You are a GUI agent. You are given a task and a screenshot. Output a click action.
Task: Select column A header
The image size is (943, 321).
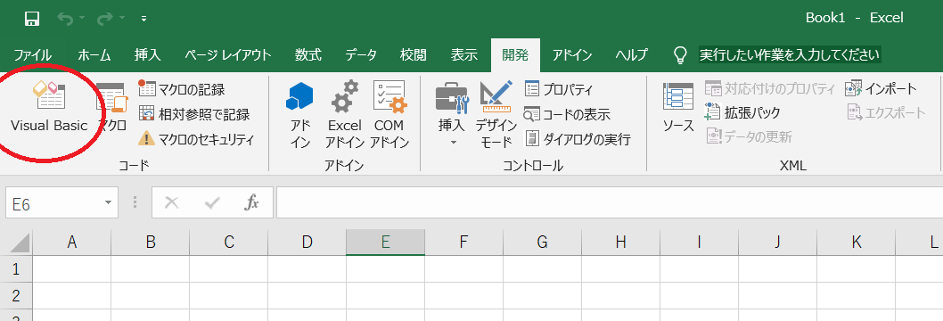tap(71, 243)
